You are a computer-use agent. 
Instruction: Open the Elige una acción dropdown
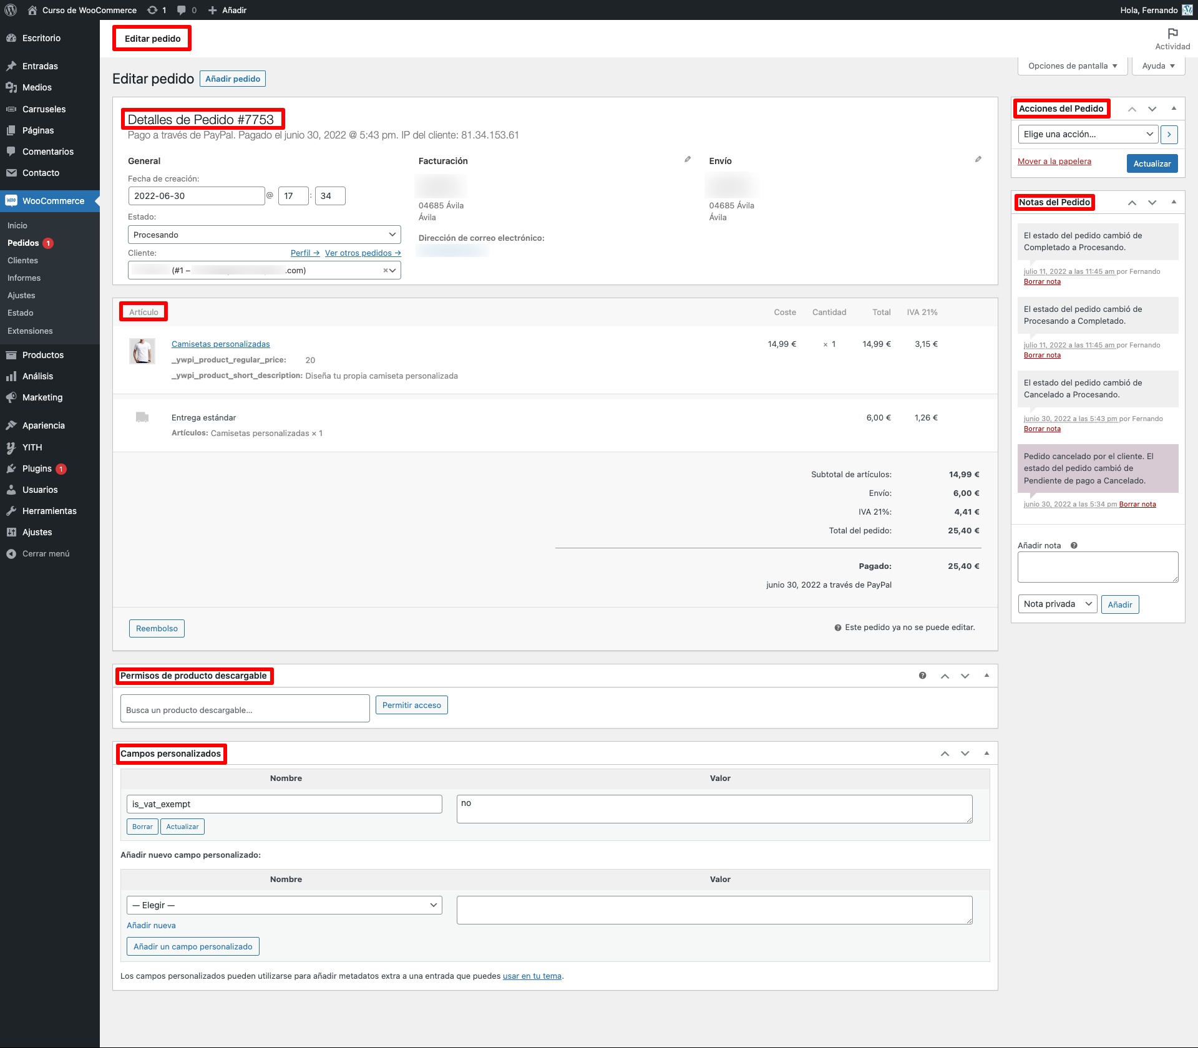1088,134
